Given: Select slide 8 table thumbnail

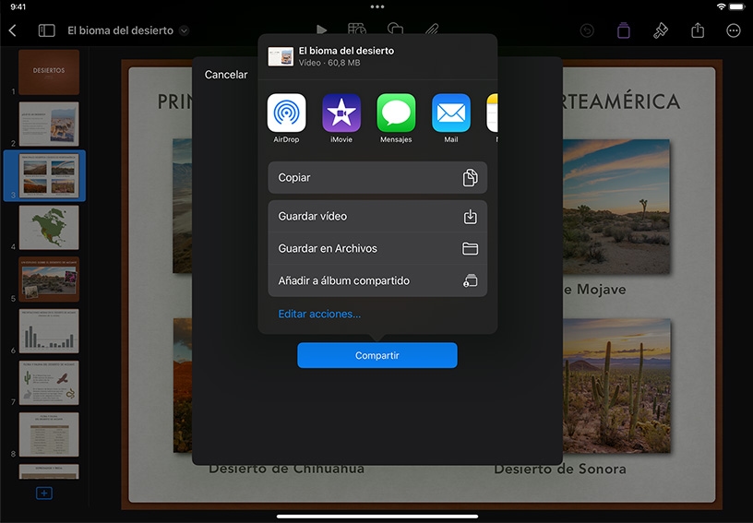Looking at the screenshot, I should click(x=49, y=434).
